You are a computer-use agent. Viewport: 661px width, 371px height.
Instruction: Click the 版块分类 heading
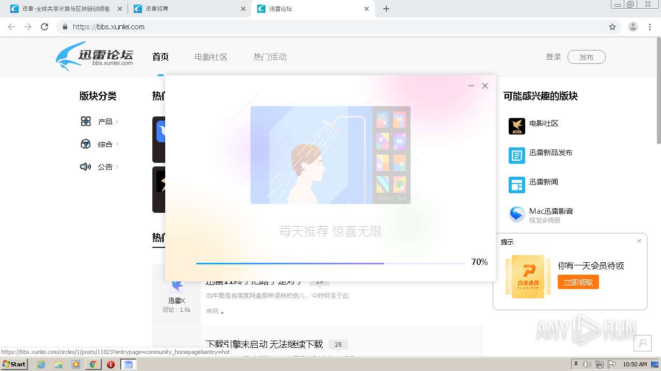(x=98, y=96)
